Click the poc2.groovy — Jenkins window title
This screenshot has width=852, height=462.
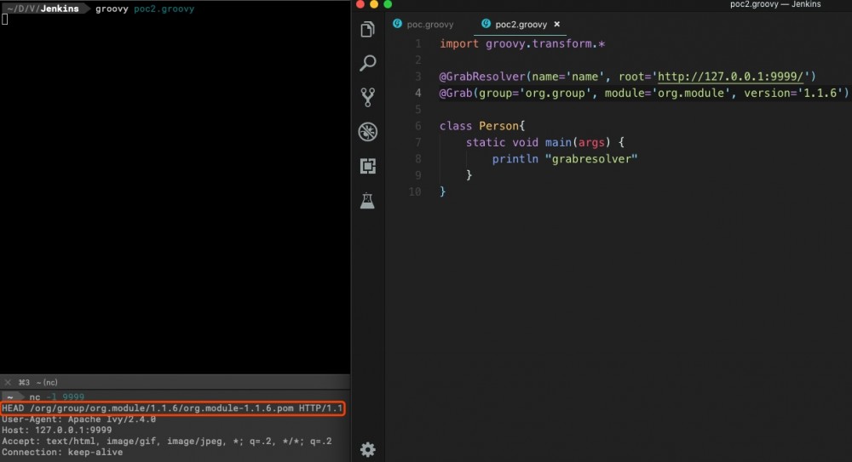774,4
